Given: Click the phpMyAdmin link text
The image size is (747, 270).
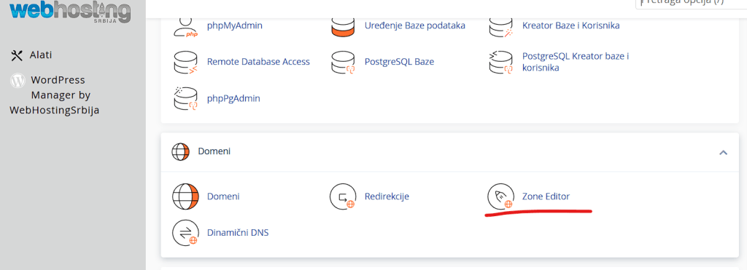Looking at the screenshot, I should pyautogui.click(x=234, y=25).
